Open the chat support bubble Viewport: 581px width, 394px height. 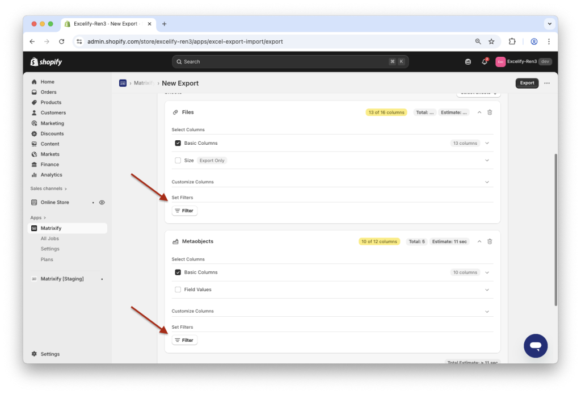tap(535, 345)
